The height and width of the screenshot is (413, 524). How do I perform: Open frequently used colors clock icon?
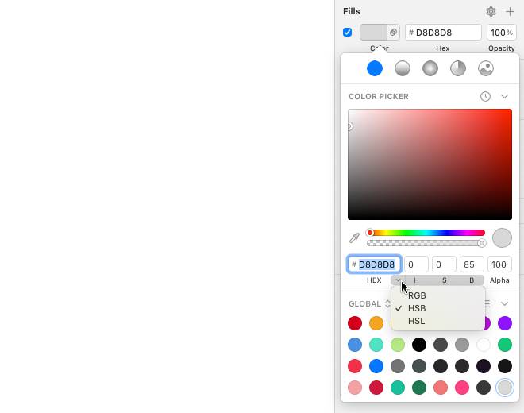[485, 97]
